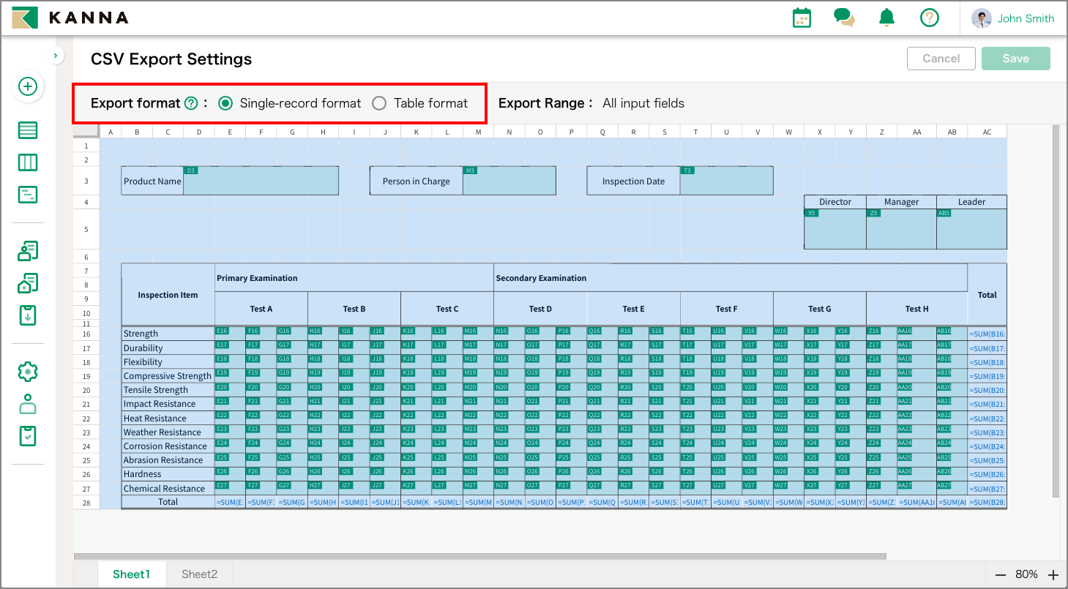Switch to Sheet2 tab

point(200,574)
